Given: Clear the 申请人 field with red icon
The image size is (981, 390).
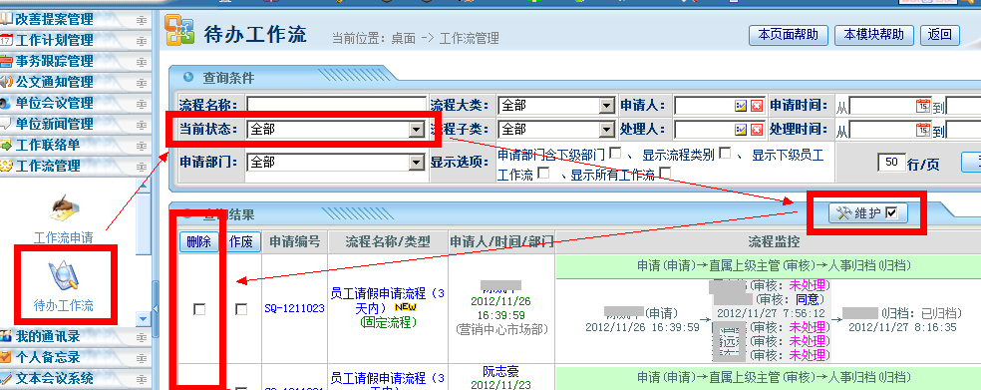Looking at the screenshot, I should tap(757, 106).
